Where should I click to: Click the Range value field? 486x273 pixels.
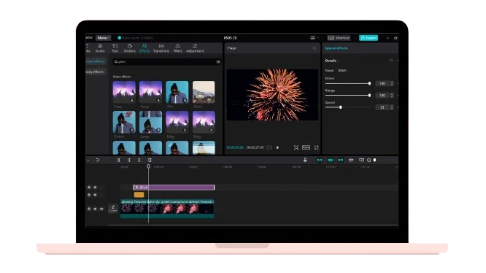point(382,96)
